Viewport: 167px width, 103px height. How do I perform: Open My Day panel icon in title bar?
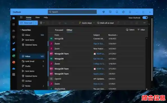[x=110, y=12]
